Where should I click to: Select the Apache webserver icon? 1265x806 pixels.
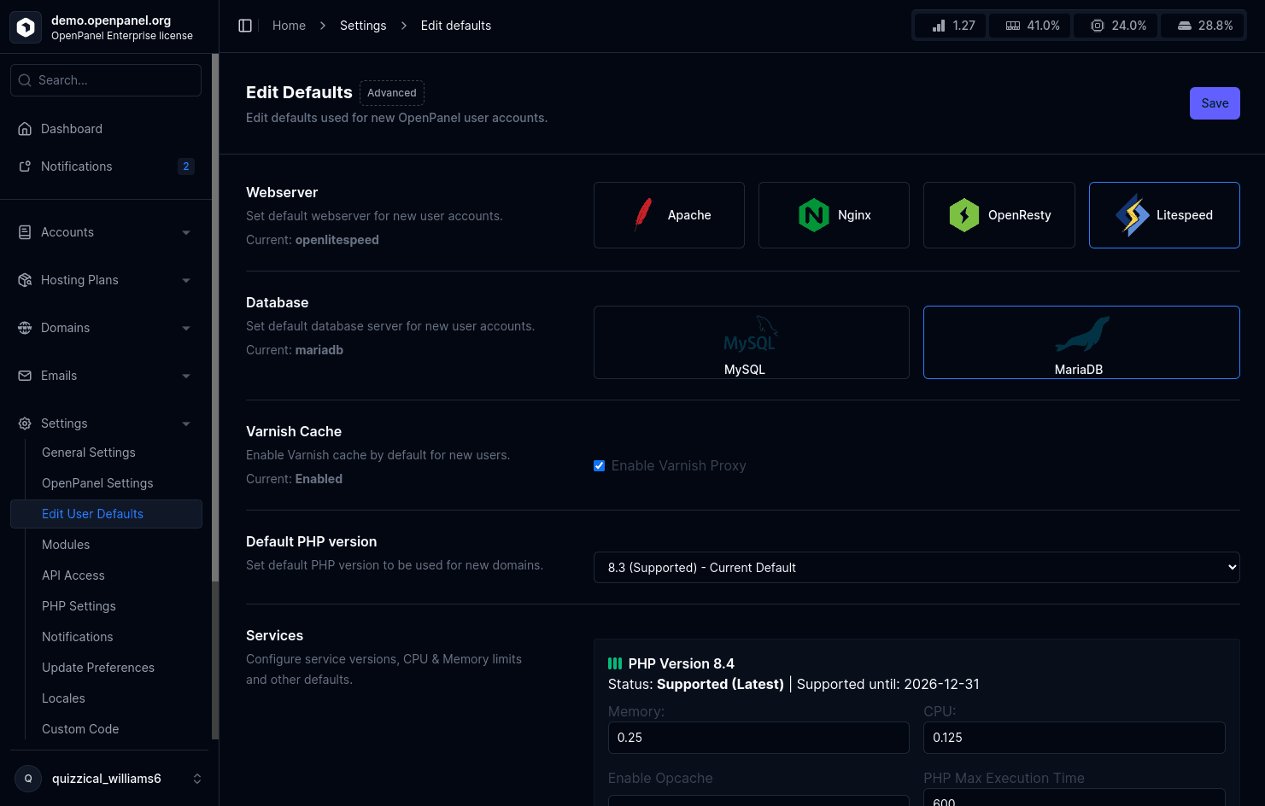(669, 215)
